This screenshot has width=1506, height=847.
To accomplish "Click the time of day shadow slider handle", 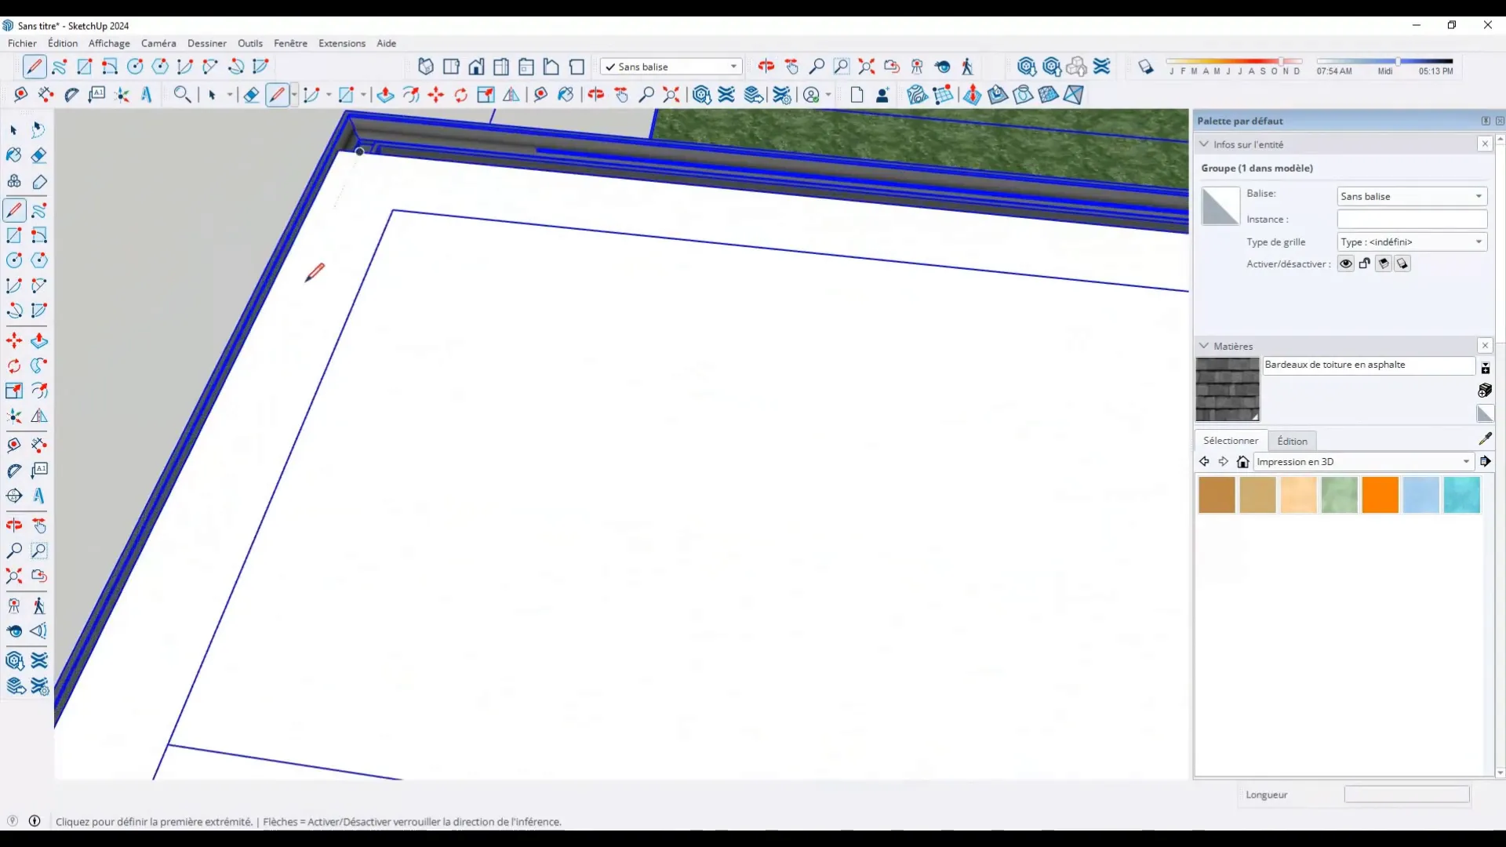I will 1398,61.
